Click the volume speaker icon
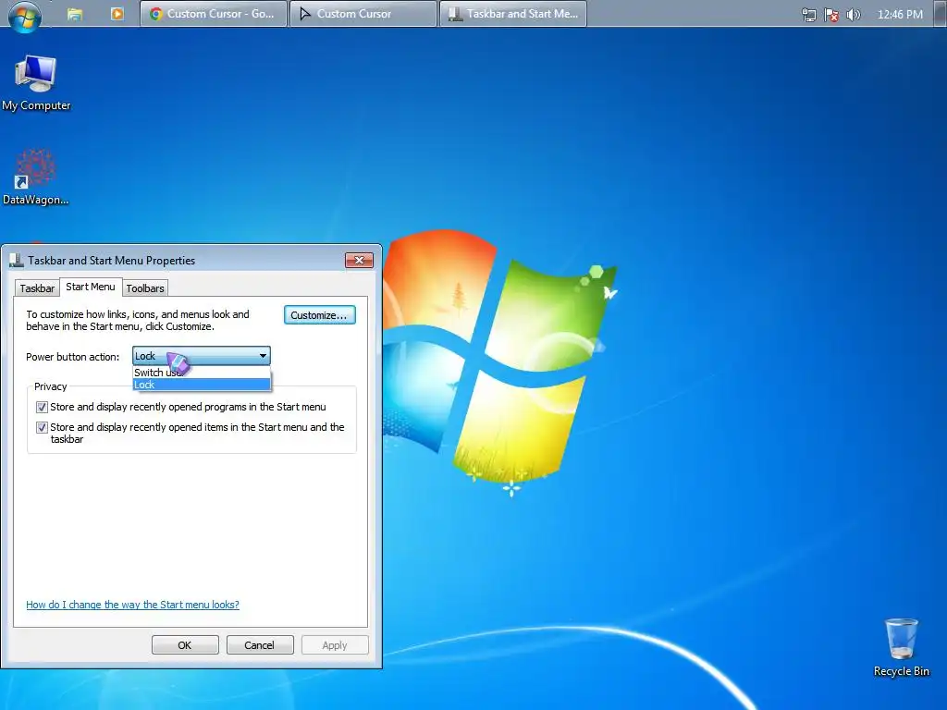Viewport: 947px width, 710px height. [x=853, y=15]
